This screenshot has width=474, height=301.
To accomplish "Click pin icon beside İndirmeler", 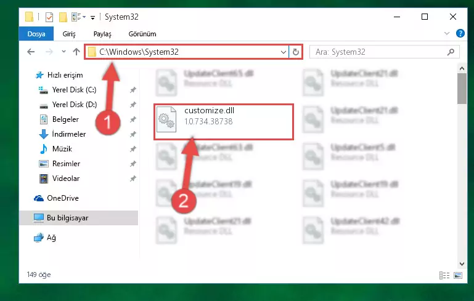I will pos(133,134).
